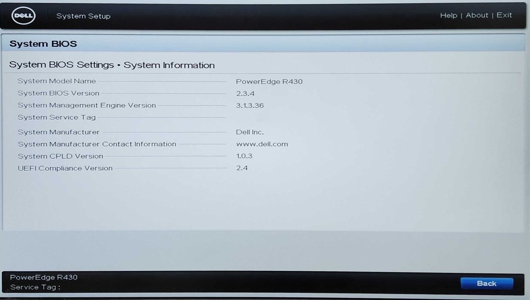Image resolution: width=530 pixels, height=300 pixels.
Task: Click the System BIOS page heading
Action: pos(43,43)
